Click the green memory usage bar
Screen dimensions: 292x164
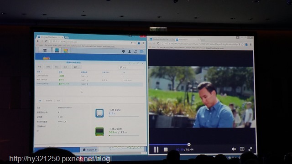pos(124,135)
